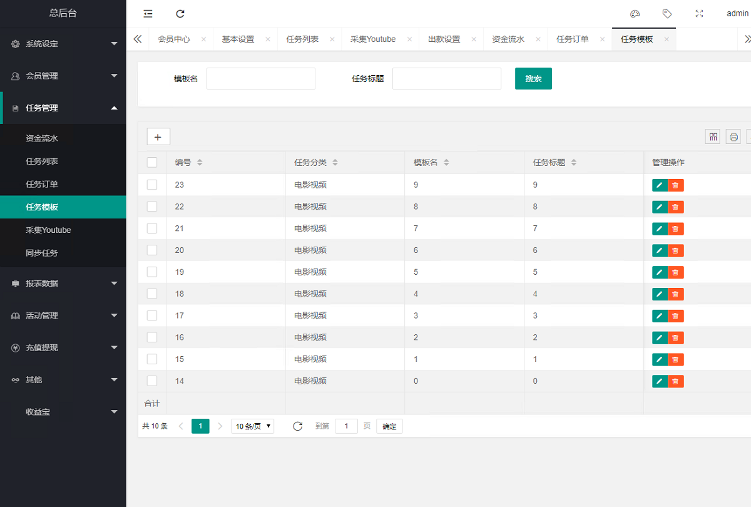Screen dimensions: 751x507
Task: Click the refresh icon in top header
Action: pos(180,14)
